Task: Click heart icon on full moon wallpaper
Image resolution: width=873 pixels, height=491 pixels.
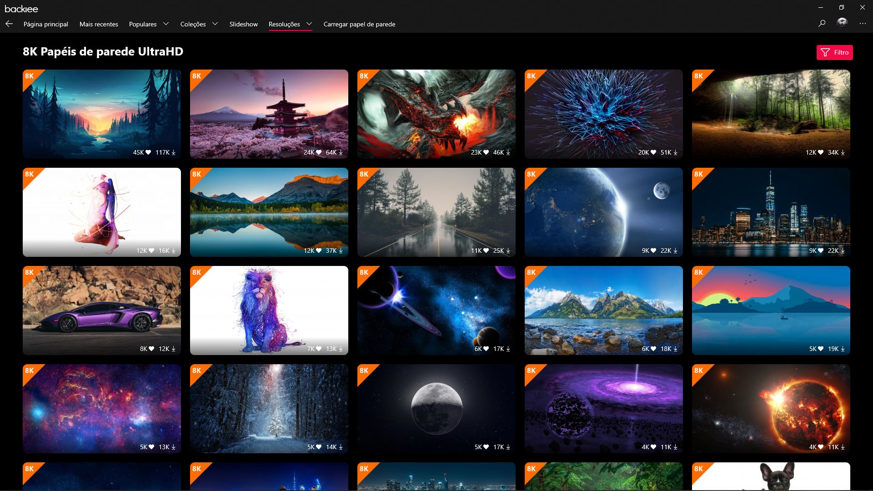Action: coord(486,447)
